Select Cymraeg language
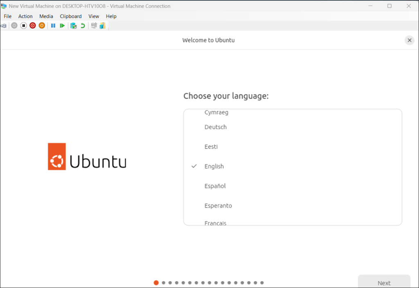Viewport: 419px width, 288px height. pyautogui.click(x=293, y=112)
